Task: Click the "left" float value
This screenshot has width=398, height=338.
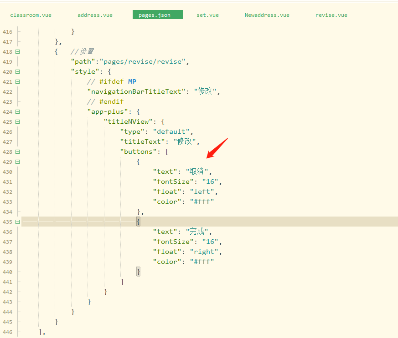Action: pyautogui.click(x=202, y=192)
